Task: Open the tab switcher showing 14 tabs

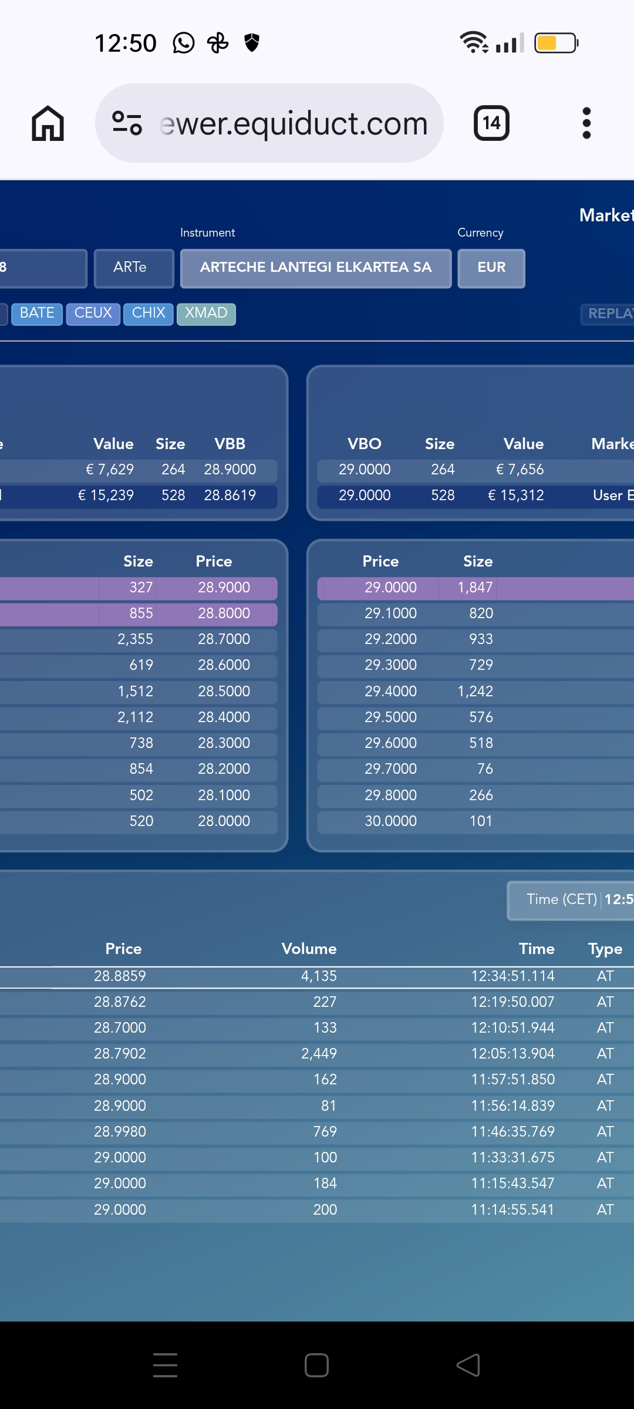Action: click(x=491, y=123)
